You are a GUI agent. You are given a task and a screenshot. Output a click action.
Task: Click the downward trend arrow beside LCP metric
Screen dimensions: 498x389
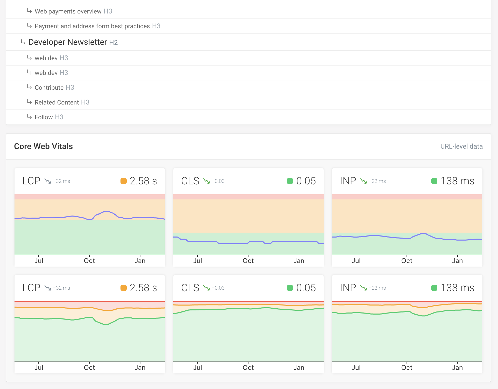[x=48, y=181]
